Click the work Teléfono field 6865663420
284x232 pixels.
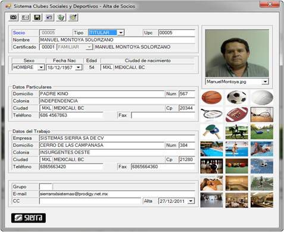(x=71, y=167)
